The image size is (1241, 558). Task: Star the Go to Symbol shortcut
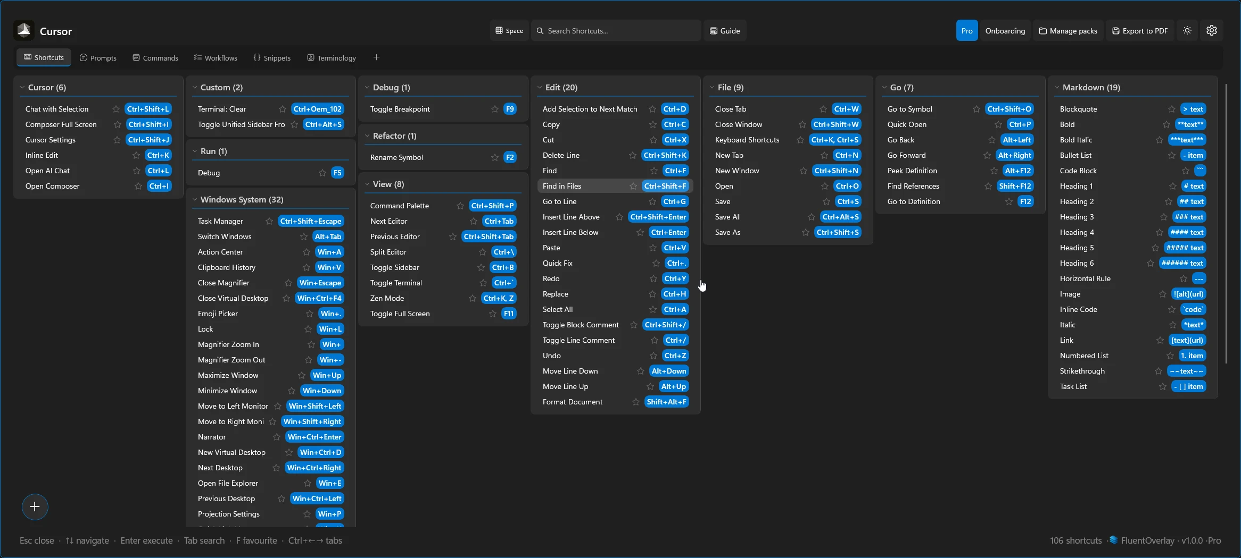click(x=975, y=109)
